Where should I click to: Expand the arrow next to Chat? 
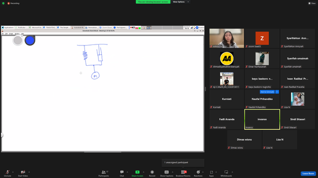(x=127, y=172)
